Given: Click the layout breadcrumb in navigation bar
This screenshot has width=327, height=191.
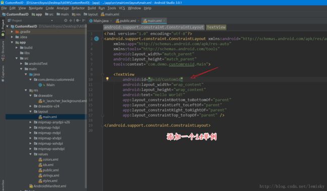Looking at the screenshot, I should (91, 14).
